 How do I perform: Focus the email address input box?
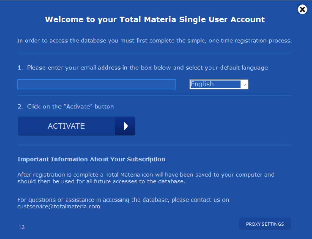[x=97, y=84]
